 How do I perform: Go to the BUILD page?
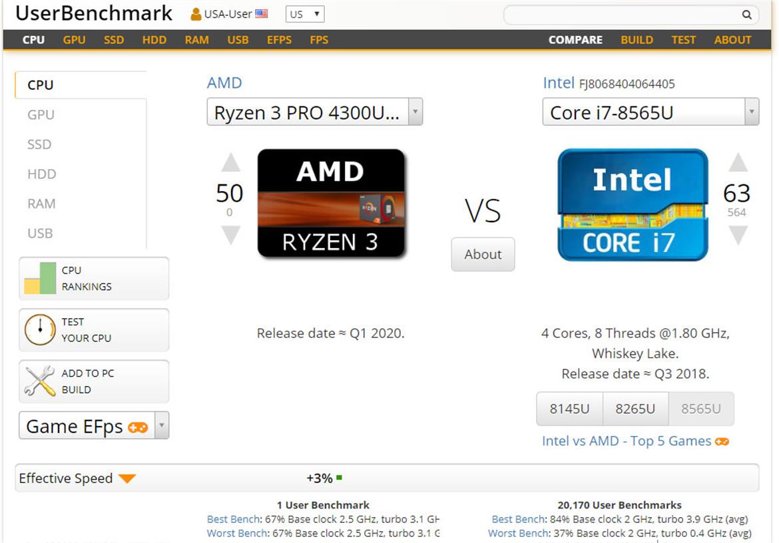[x=637, y=40]
